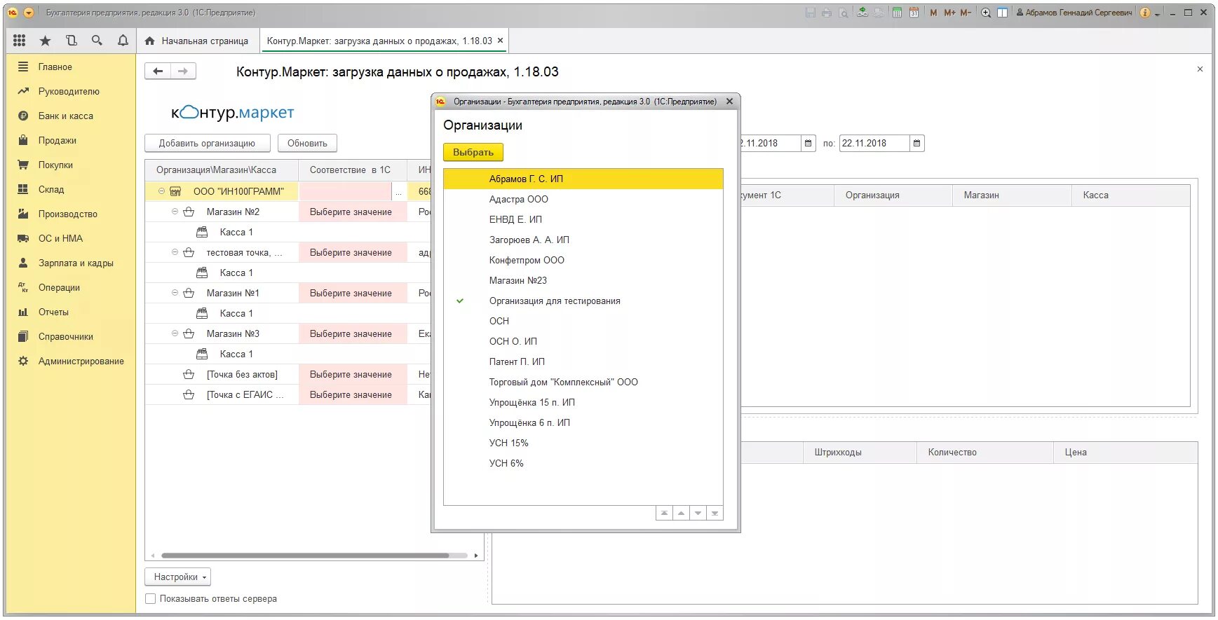
Task: Open Банк и касса section
Action: click(66, 116)
